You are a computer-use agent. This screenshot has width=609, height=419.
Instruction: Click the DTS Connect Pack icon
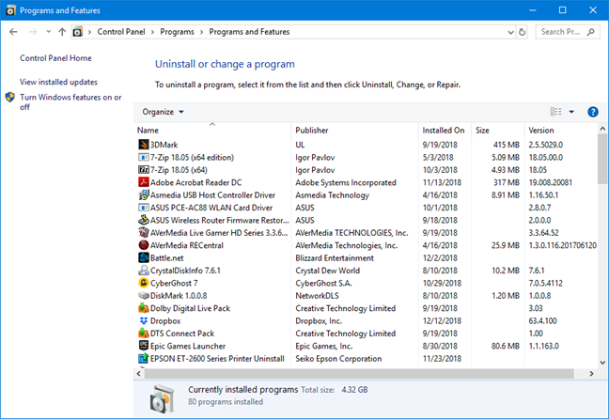(143, 334)
